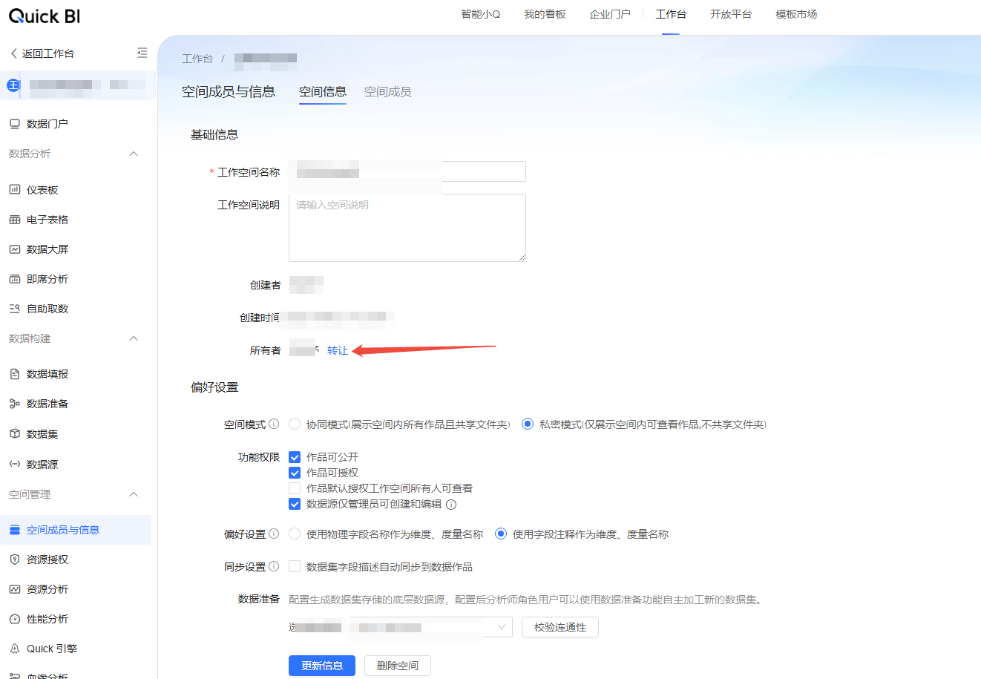Click the info icon next to 空间模式
Image resolution: width=981 pixels, height=679 pixels.
[x=274, y=424]
